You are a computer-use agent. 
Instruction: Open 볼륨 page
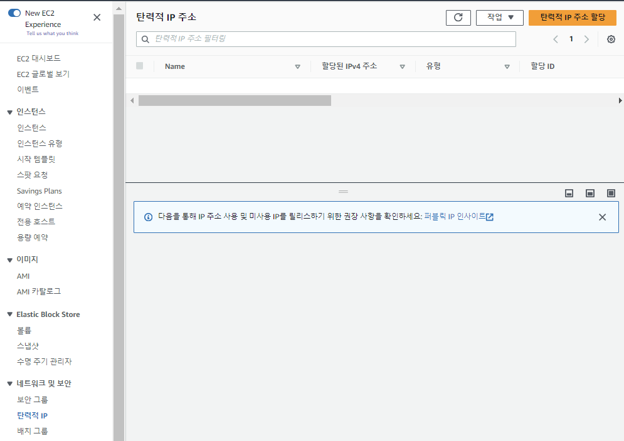pyautogui.click(x=24, y=331)
